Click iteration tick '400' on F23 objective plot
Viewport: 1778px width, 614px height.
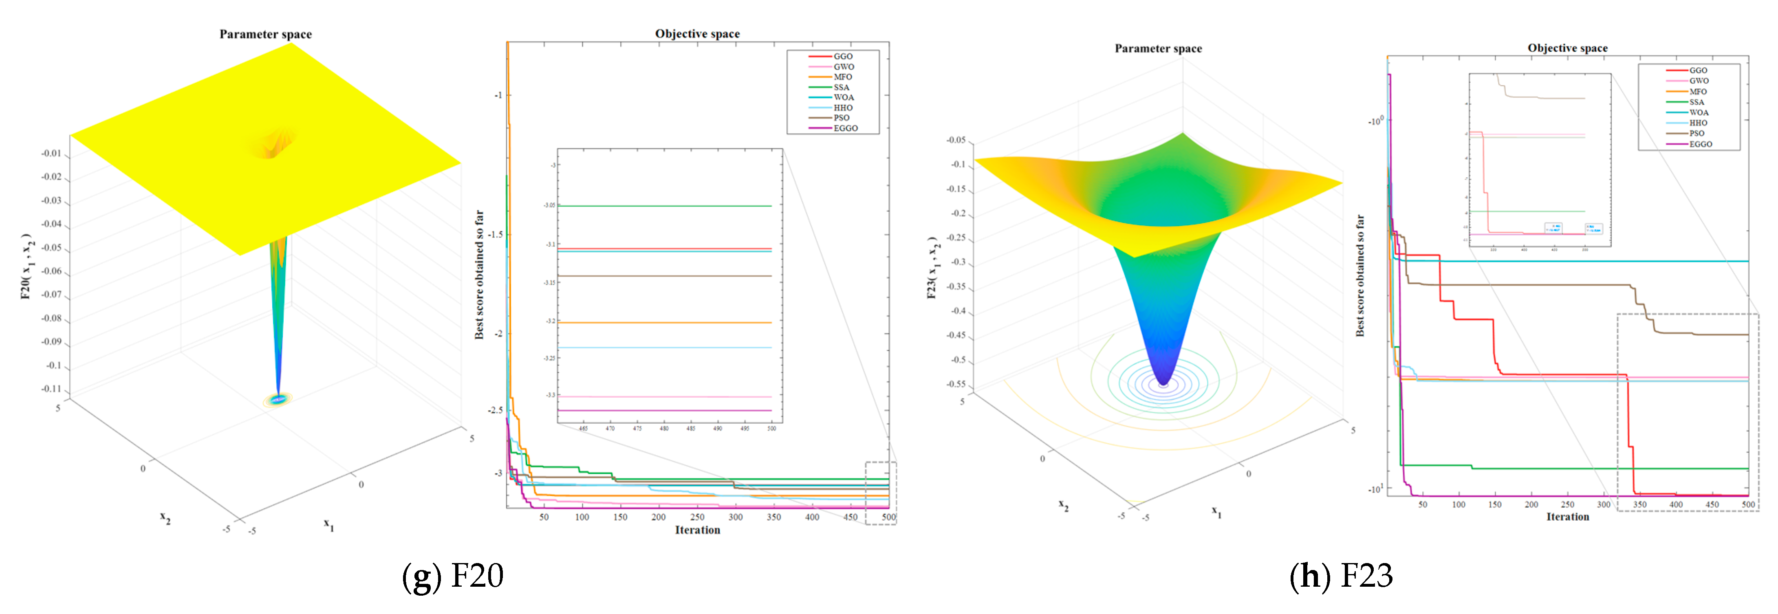pyautogui.click(x=1676, y=504)
